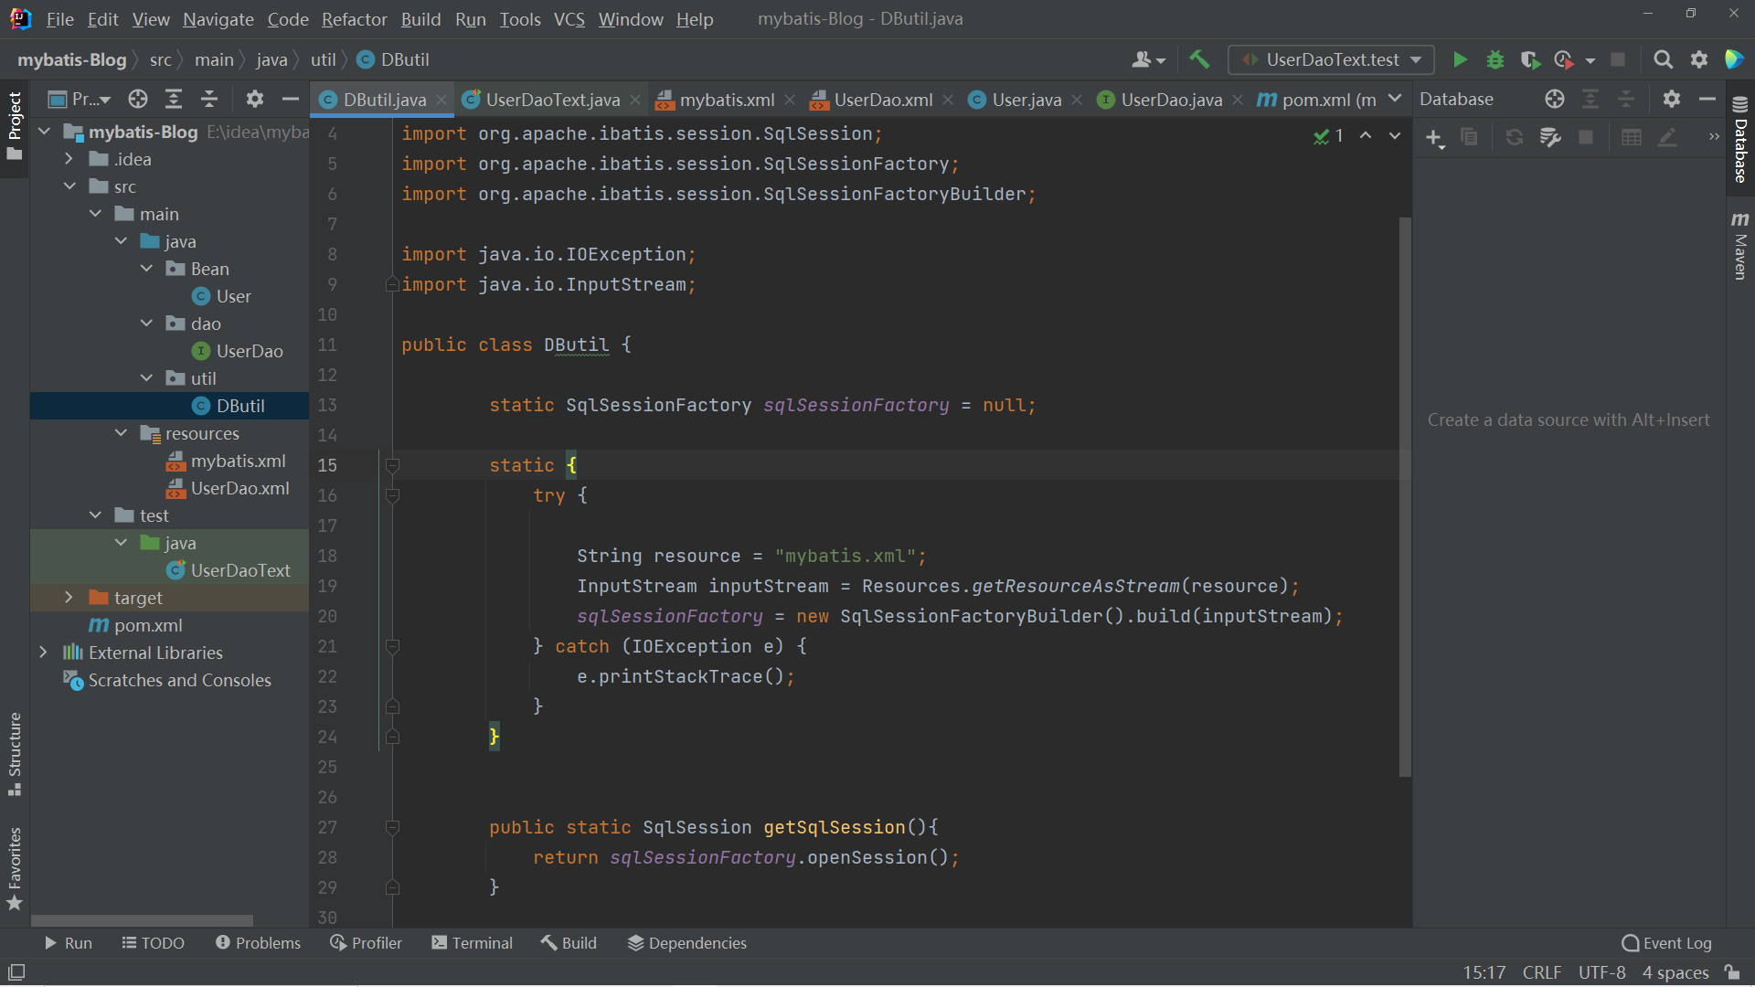Collapse all in Project tool window
Screen dimensions: 1755x987
[209, 100]
